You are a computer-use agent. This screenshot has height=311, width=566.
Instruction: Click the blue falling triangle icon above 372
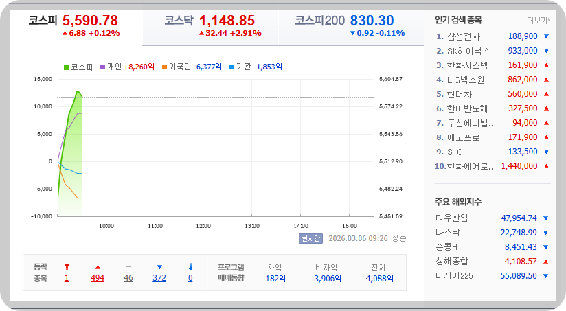click(159, 267)
